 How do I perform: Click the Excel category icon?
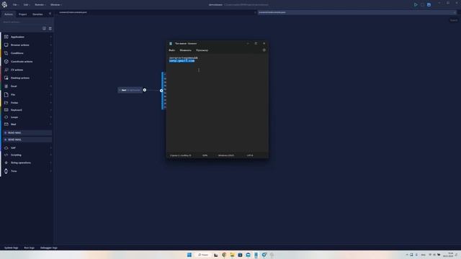(6, 86)
